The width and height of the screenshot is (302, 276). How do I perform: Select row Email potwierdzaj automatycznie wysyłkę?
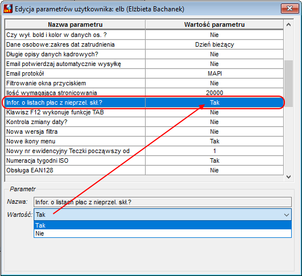coord(144,64)
